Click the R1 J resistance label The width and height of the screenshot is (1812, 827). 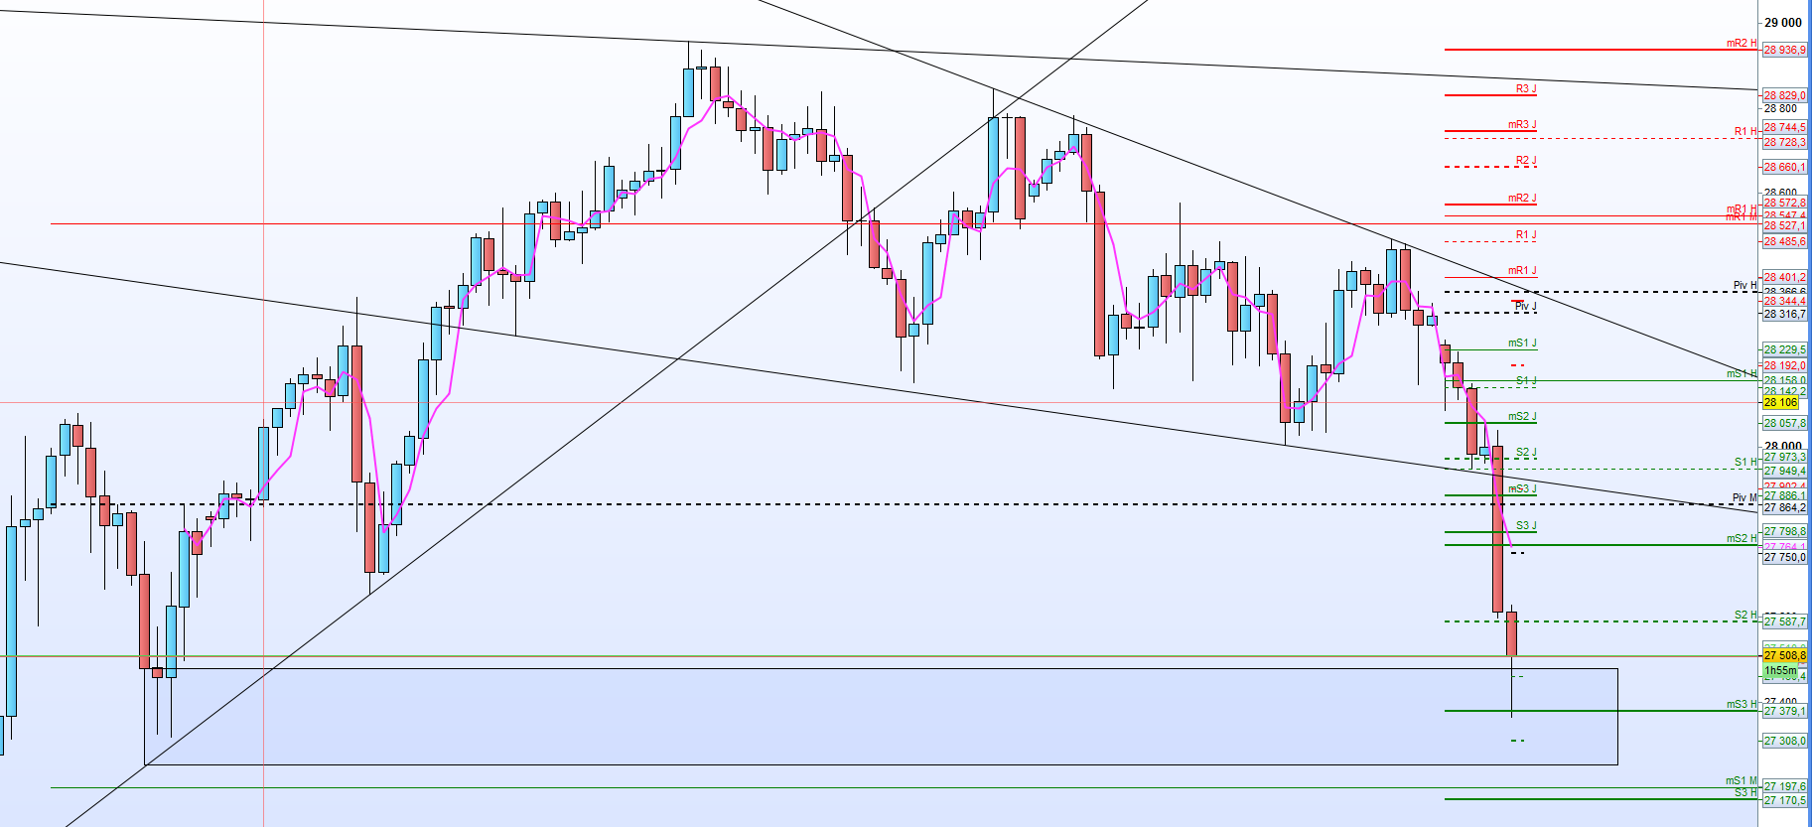pos(1525,235)
